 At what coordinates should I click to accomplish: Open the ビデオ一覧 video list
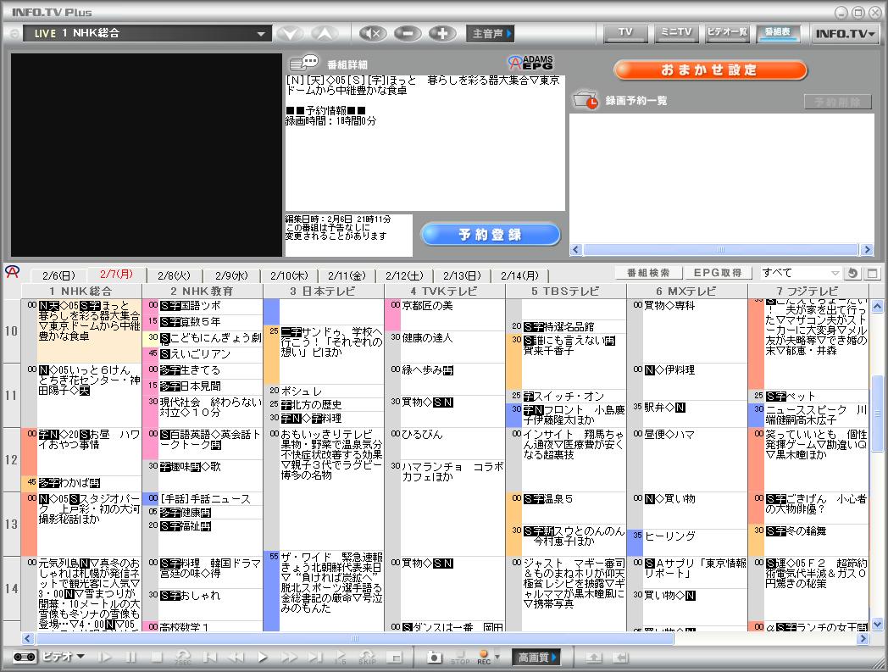tap(727, 33)
